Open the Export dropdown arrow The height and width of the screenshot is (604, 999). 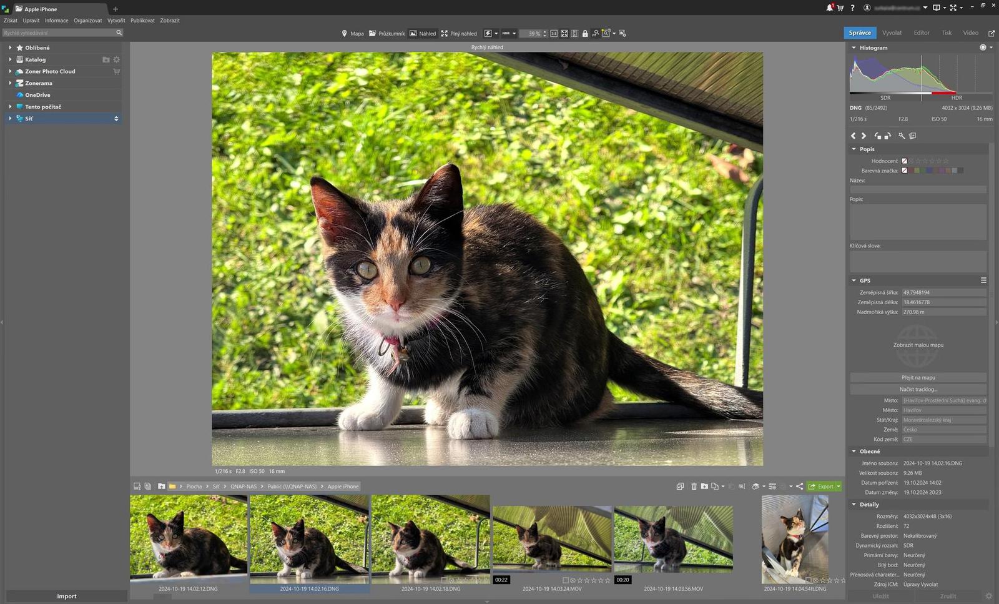[839, 487]
